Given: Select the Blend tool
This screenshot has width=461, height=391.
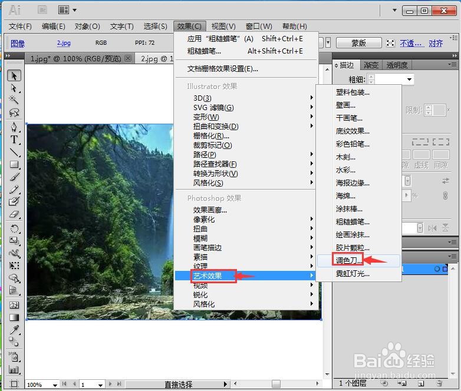Looking at the screenshot, I should click(x=14, y=342).
